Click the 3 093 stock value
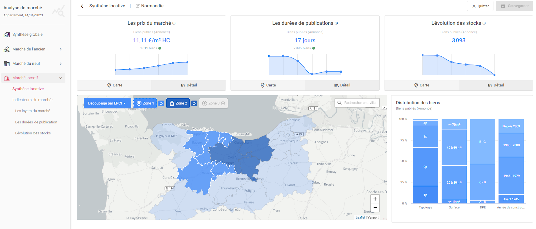536x229 pixels. click(459, 40)
